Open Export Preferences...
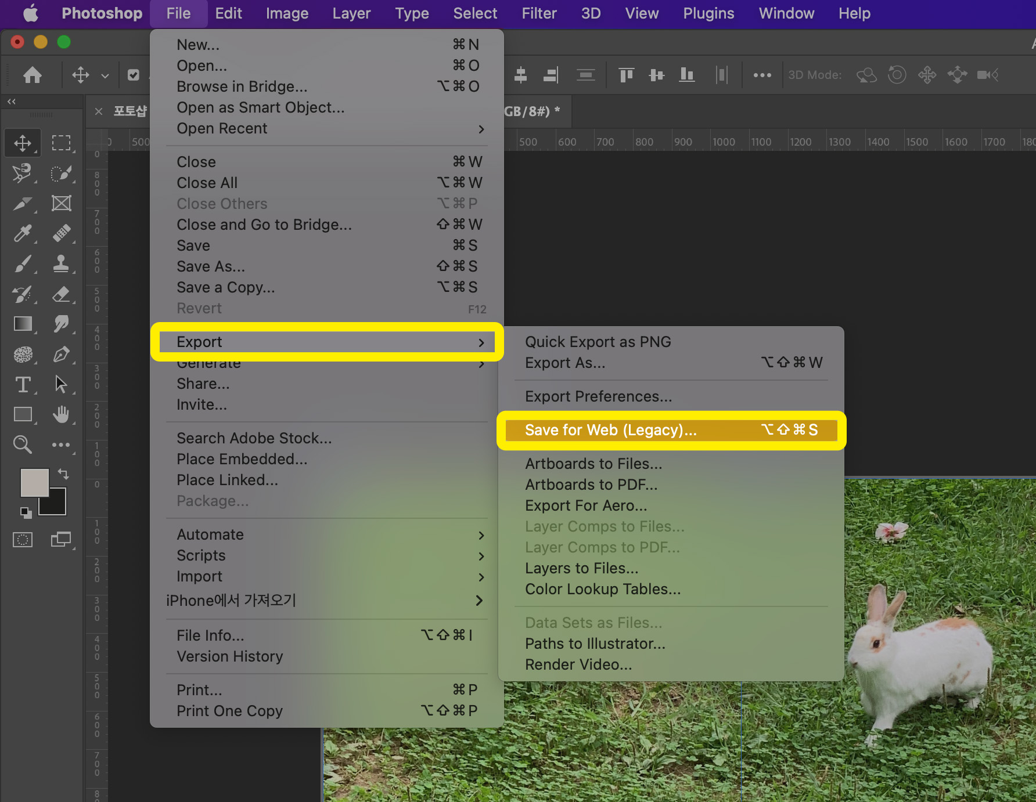This screenshot has width=1036, height=802. tap(671, 396)
